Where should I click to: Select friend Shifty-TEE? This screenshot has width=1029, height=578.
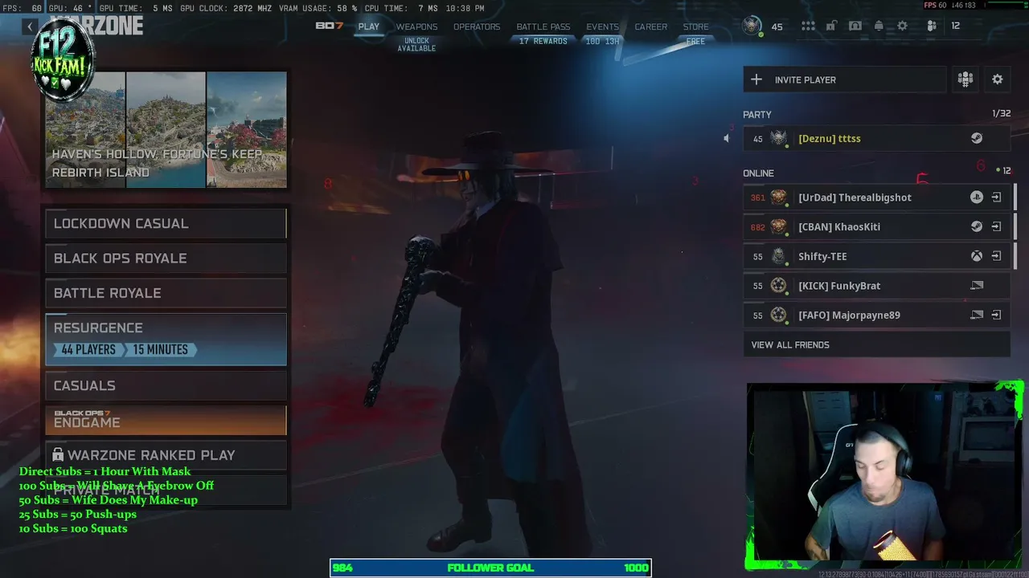(x=876, y=256)
